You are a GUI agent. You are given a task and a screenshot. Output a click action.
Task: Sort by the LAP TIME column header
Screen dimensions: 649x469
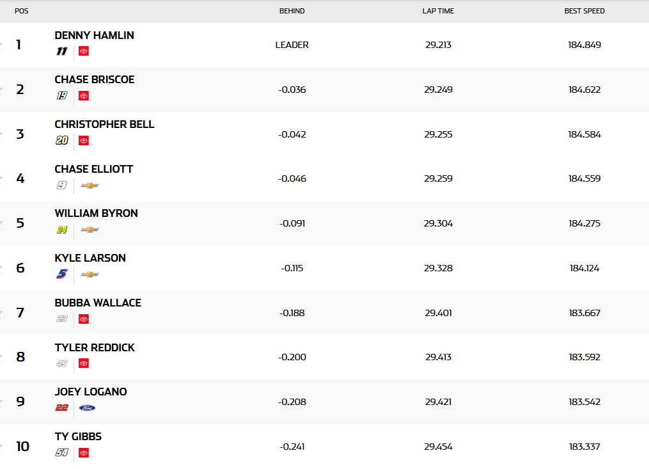coord(438,11)
